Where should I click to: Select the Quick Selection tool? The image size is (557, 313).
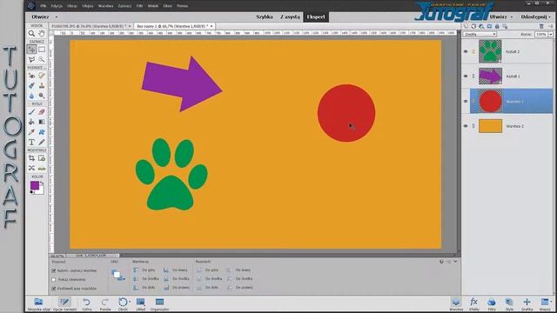click(42, 59)
